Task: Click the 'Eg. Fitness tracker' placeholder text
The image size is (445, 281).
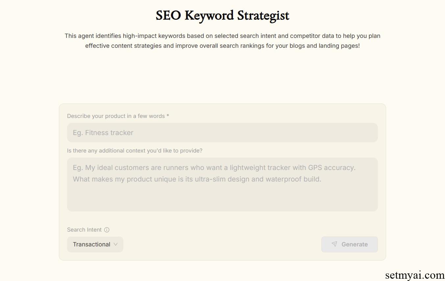Action: [103, 133]
